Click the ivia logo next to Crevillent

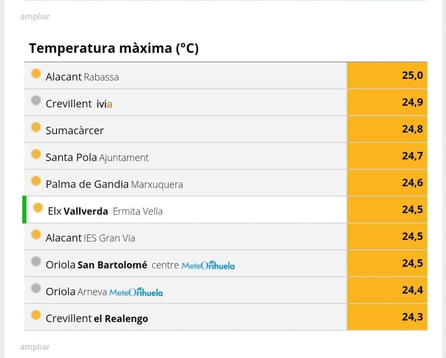click(105, 104)
